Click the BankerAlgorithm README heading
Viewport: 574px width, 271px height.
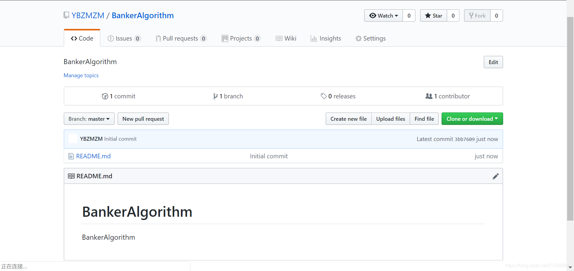(137, 212)
